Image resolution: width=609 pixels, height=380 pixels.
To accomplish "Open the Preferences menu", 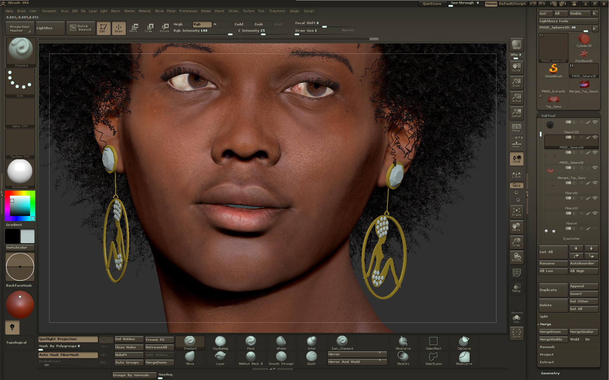I will pos(188,11).
